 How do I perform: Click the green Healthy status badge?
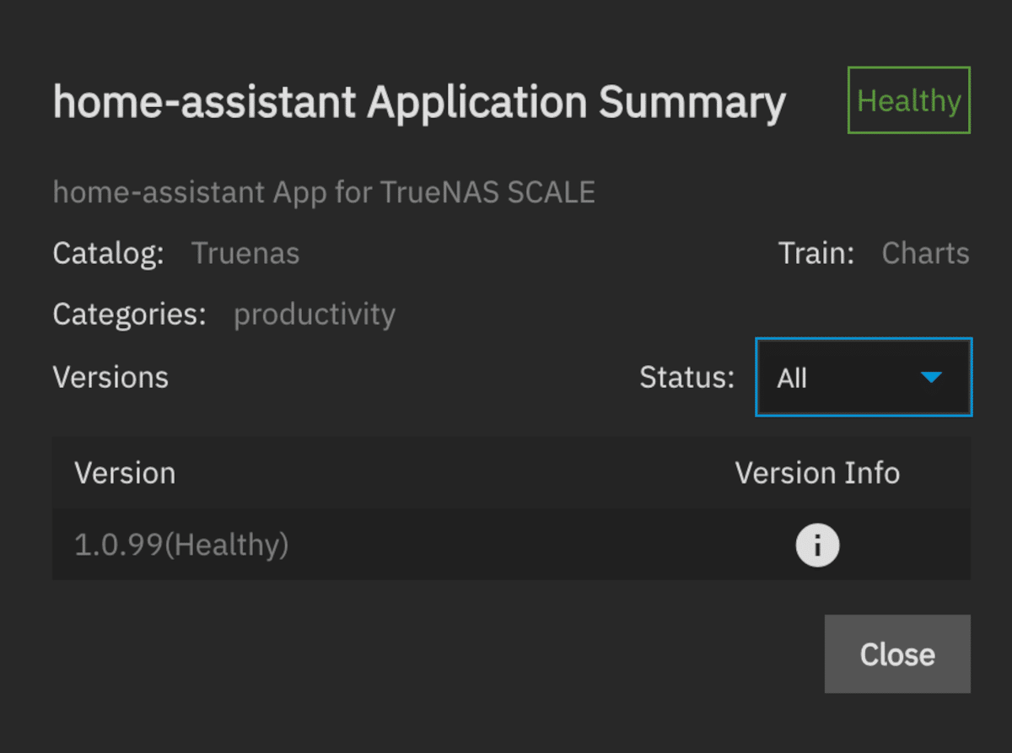tap(909, 100)
